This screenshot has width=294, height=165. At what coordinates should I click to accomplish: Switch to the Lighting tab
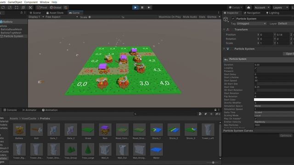click(x=272, y=13)
